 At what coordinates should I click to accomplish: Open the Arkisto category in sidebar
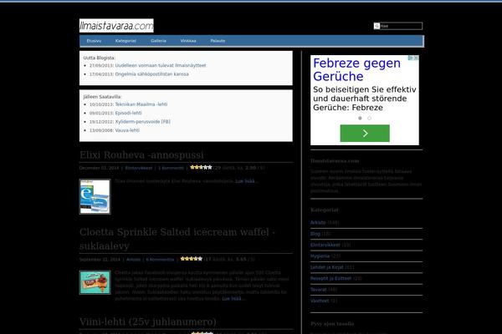click(318, 222)
